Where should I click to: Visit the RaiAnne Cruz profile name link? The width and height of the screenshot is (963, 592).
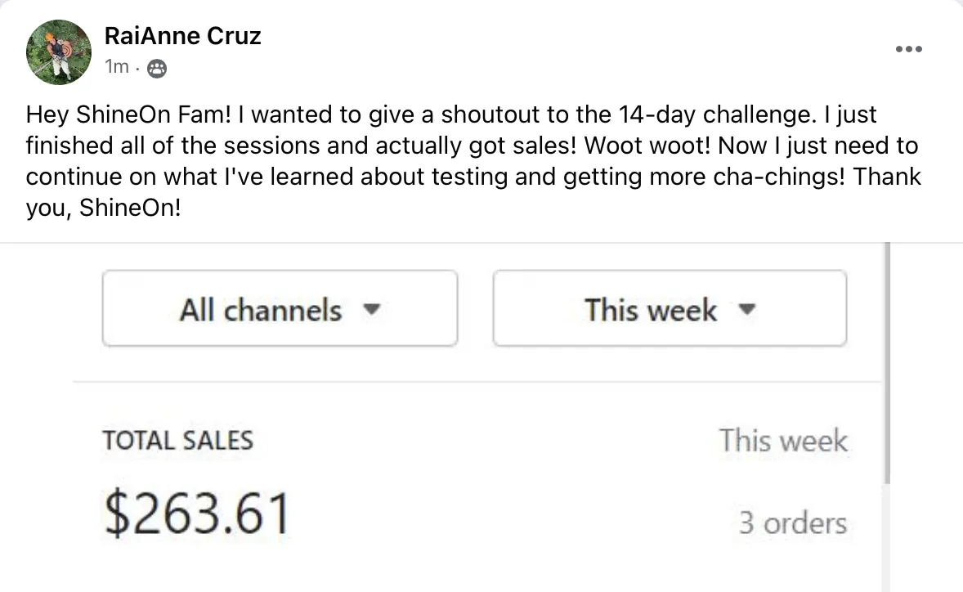[x=182, y=36]
